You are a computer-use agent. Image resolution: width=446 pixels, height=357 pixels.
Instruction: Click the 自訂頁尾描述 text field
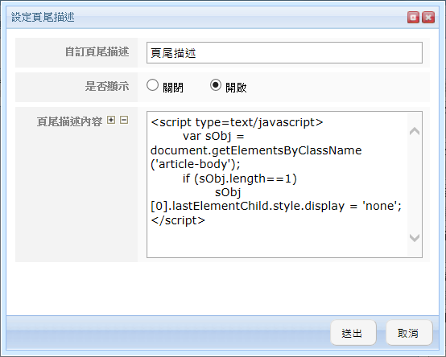click(284, 53)
